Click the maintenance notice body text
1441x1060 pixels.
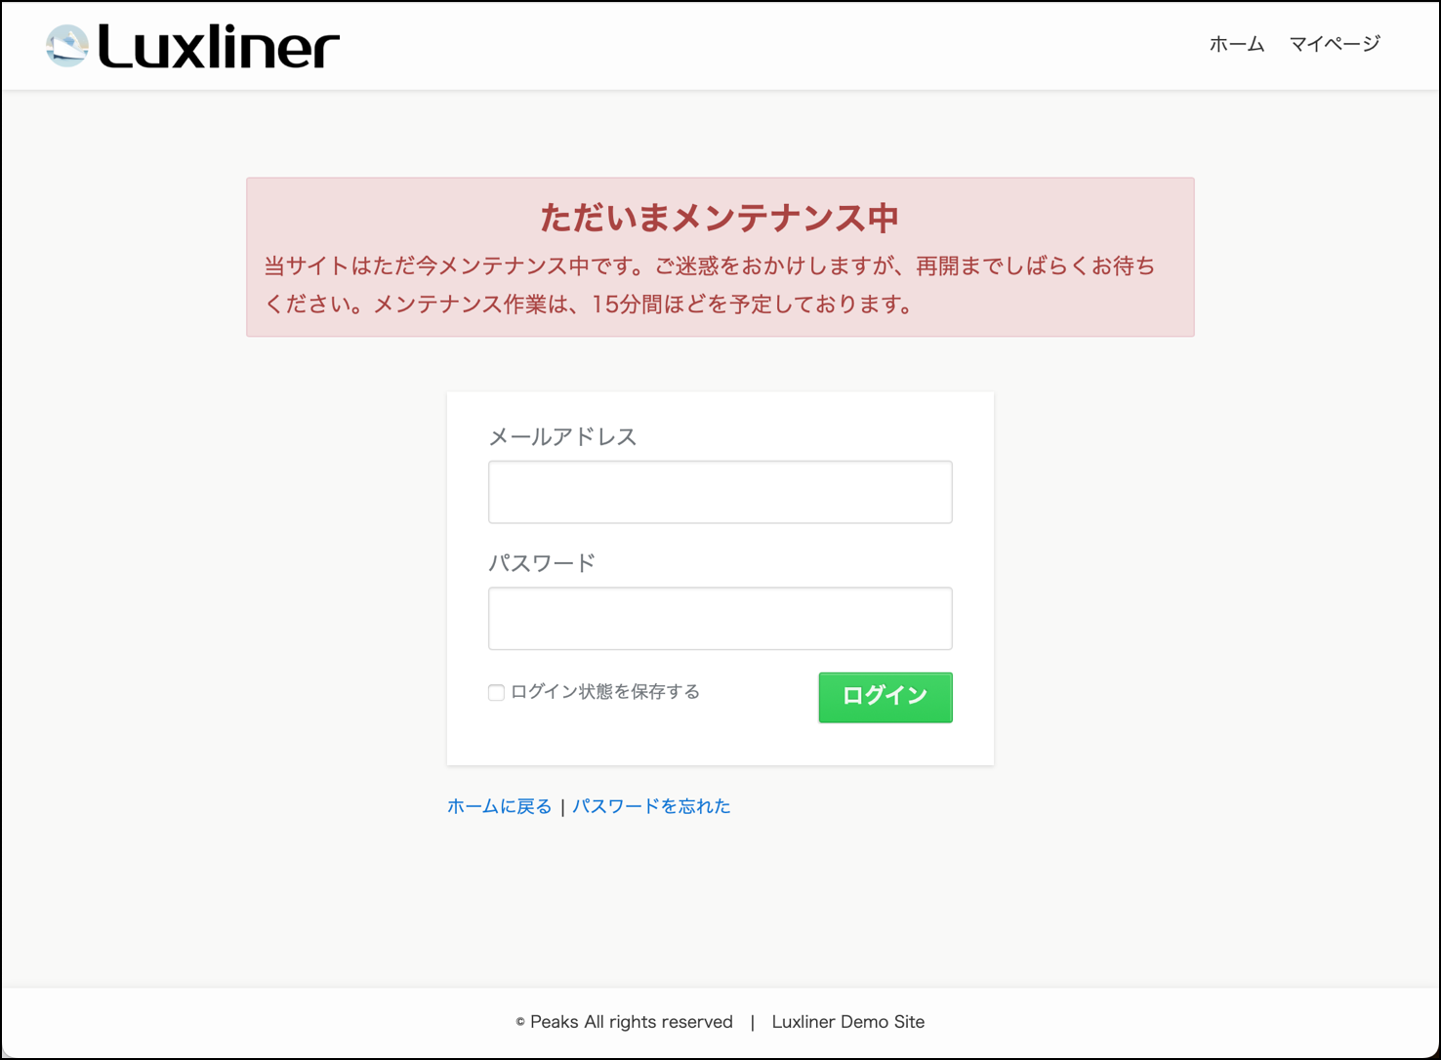click(710, 284)
